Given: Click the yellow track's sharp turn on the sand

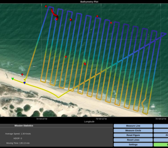Looking at the screenshot, I should [58, 97].
